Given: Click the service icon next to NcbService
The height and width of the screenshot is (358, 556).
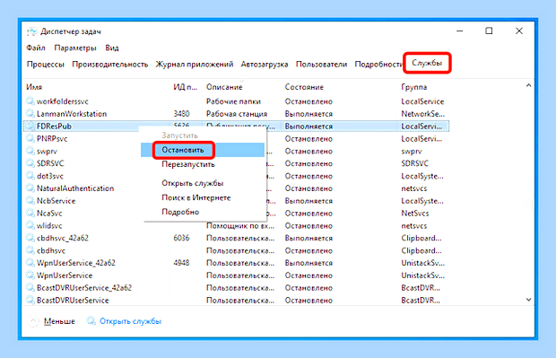Looking at the screenshot, I should click(30, 200).
